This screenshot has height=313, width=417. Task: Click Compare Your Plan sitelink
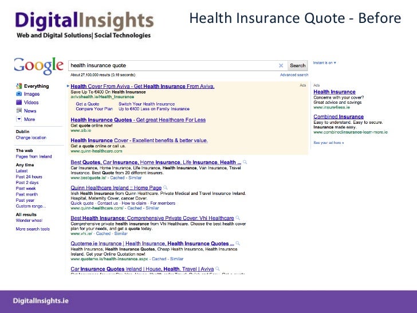pos(94,109)
